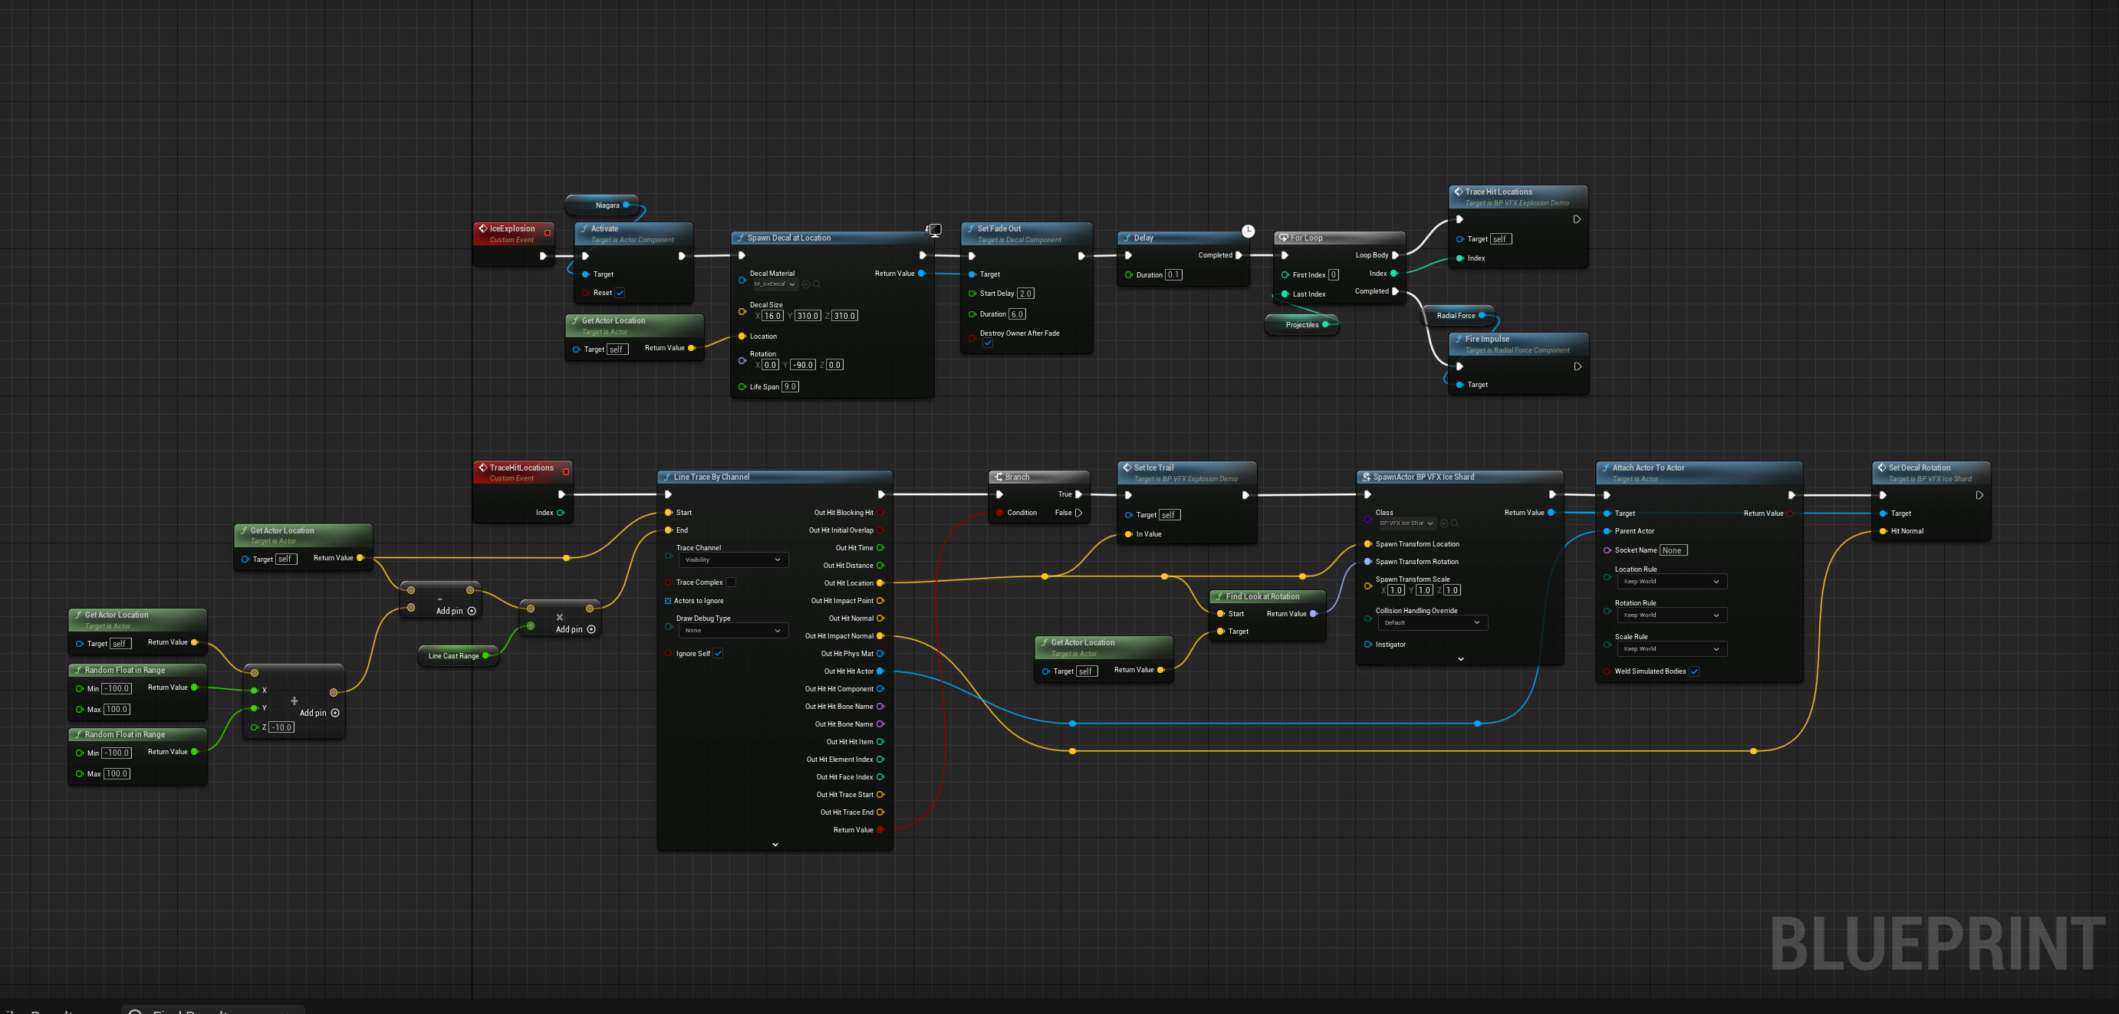Click the Set Fade Out Duration field 6.0
This screenshot has width=2119, height=1014.
[x=1017, y=314]
